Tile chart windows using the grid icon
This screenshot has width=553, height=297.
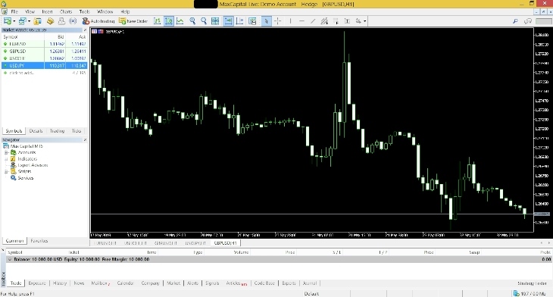click(x=215, y=21)
